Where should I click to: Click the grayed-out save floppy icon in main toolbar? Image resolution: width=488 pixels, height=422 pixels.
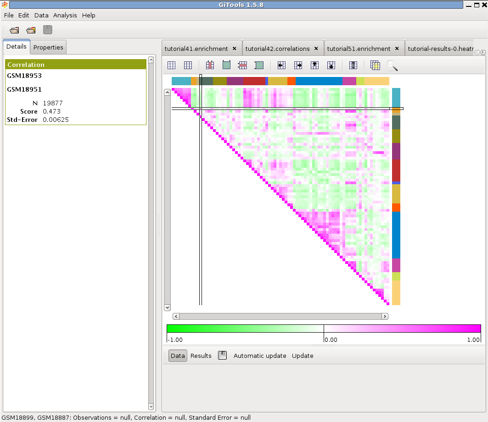48,30
